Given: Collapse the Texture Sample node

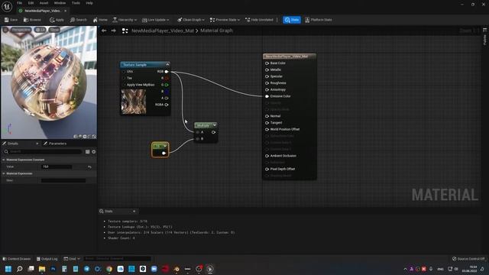Looking at the screenshot, I should [167, 64].
